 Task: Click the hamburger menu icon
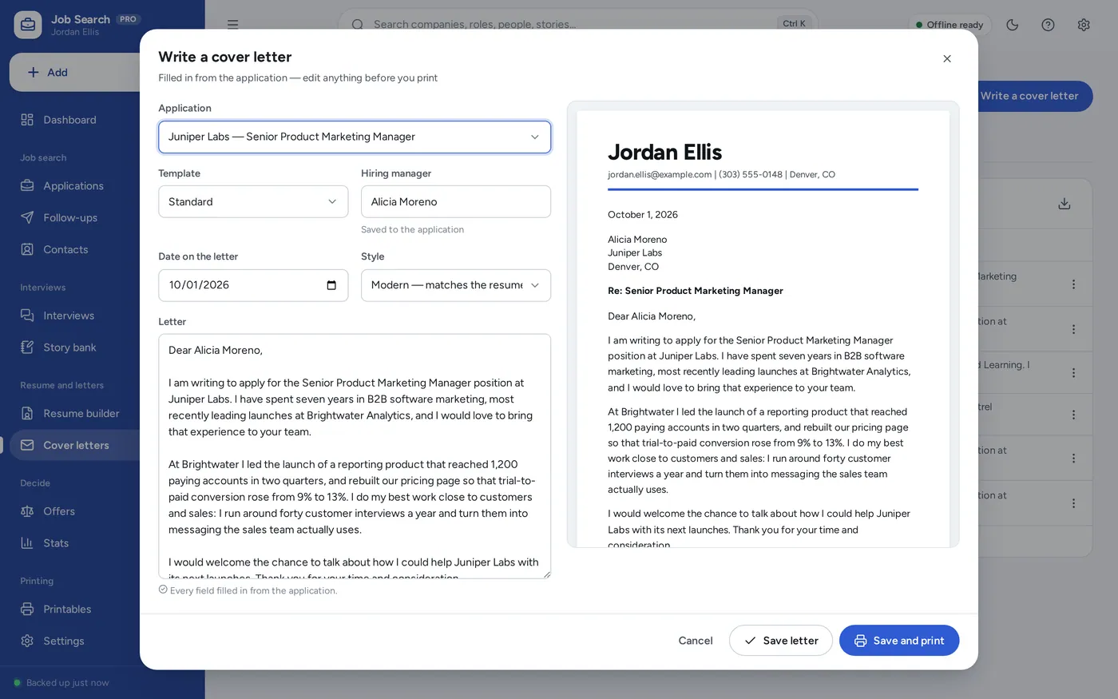tap(232, 25)
